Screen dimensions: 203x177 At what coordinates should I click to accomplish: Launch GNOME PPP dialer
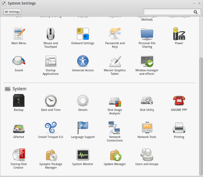(179, 101)
